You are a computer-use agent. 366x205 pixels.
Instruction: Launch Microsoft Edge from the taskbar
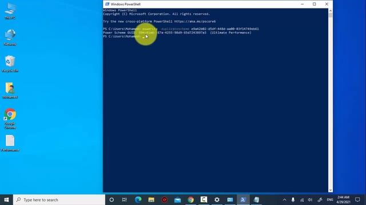coord(138,200)
